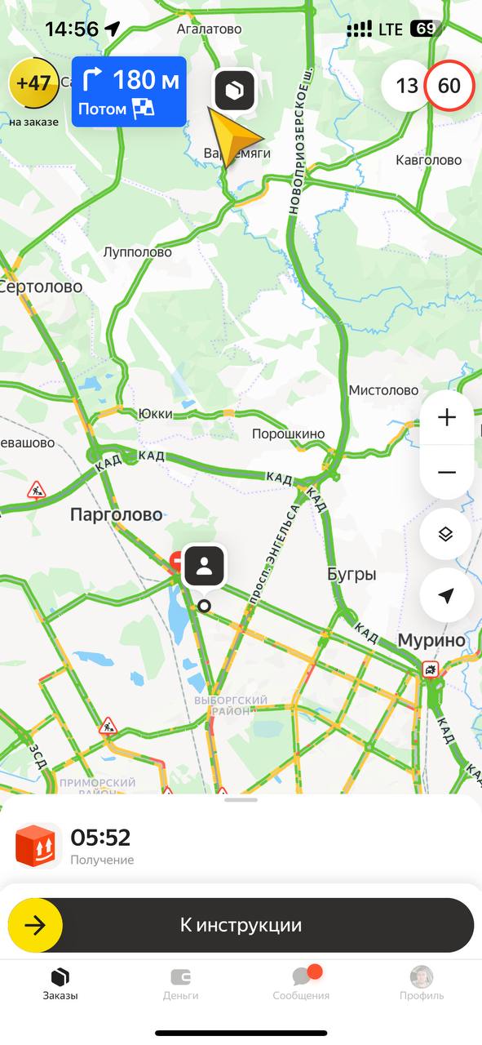Open the 05:52 Получение order card
The height and width of the screenshot is (1045, 482).
tap(241, 847)
